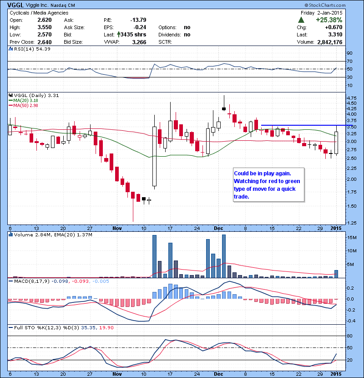
Task: Click the Dividends no value
Action: (187, 35)
